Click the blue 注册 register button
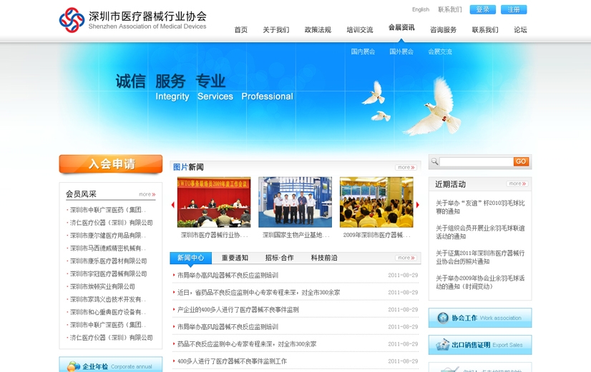The height and width of the screenshot is (372, 591). (x=514, y=10)
